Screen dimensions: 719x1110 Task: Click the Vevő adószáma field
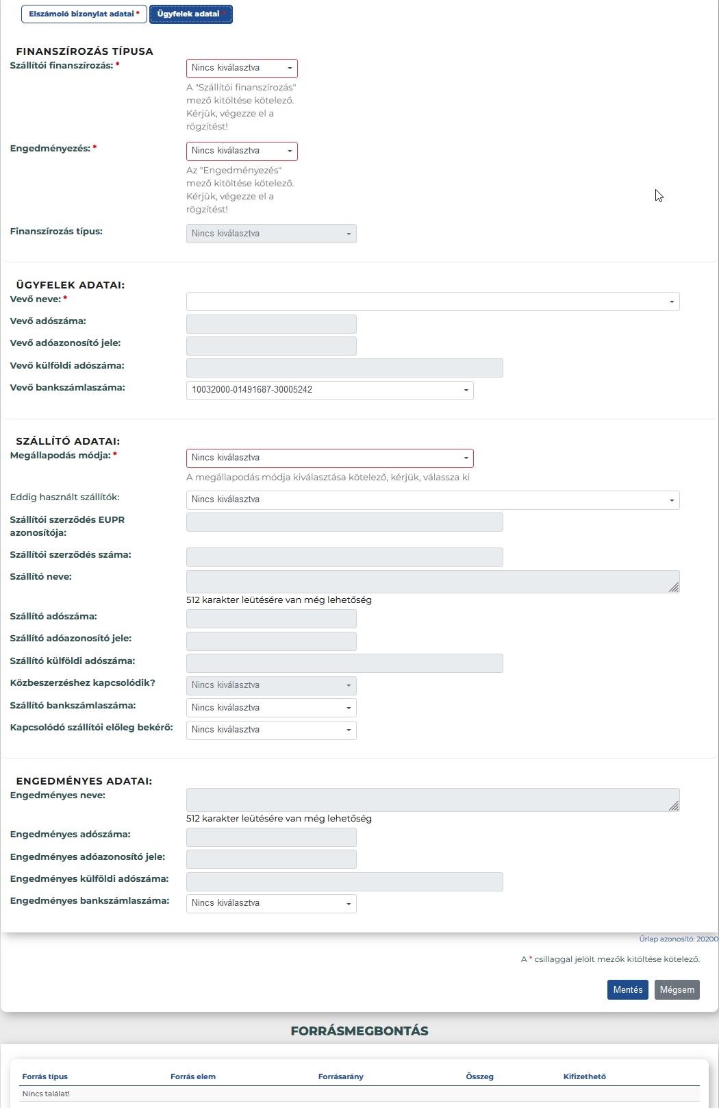[271, 324]
